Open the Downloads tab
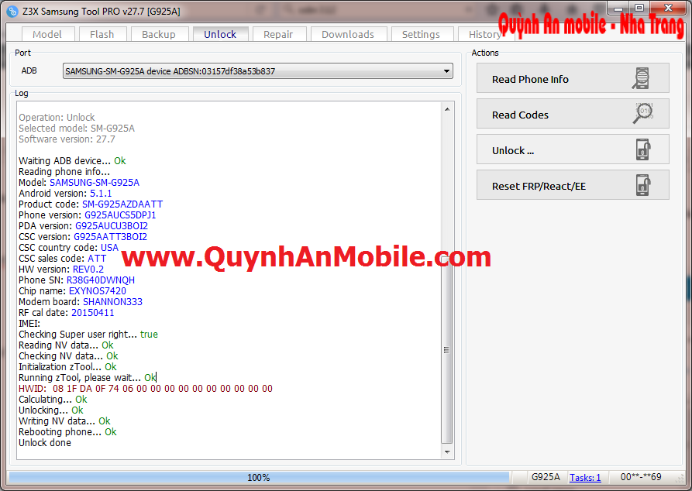Screen dimensions: 692x491 [x=348, y=34]
